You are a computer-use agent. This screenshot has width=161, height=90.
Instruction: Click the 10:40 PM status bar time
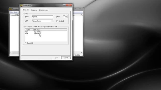[x=77, y=55]
